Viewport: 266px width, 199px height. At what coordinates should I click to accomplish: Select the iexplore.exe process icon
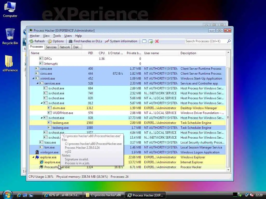(x=41, y=162)
